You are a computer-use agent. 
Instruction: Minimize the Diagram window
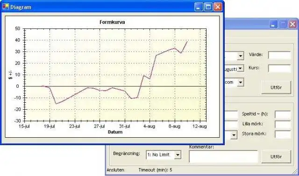(199, 7)
